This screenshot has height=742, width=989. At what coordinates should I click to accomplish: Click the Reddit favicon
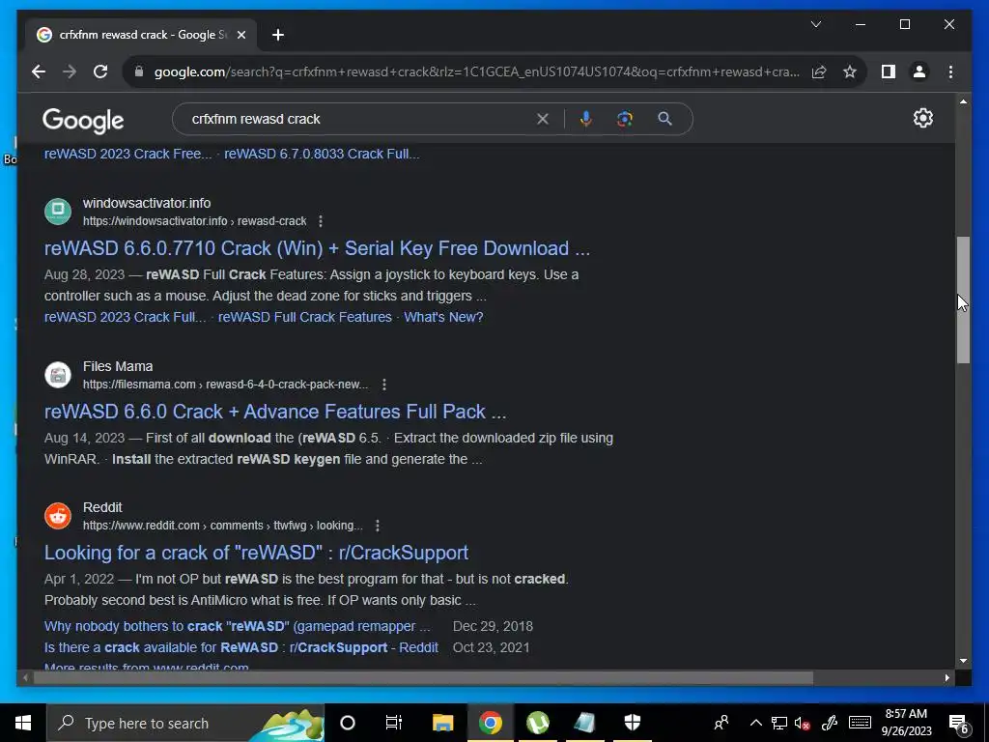click(58, 516)
